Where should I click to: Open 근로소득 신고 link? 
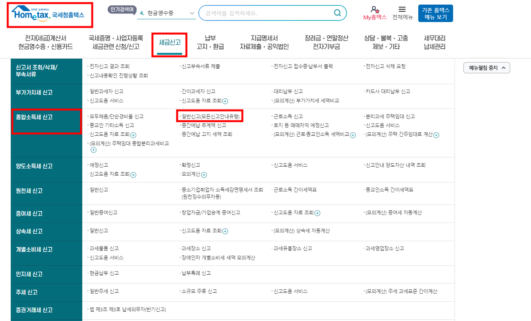tap(288, 116)
